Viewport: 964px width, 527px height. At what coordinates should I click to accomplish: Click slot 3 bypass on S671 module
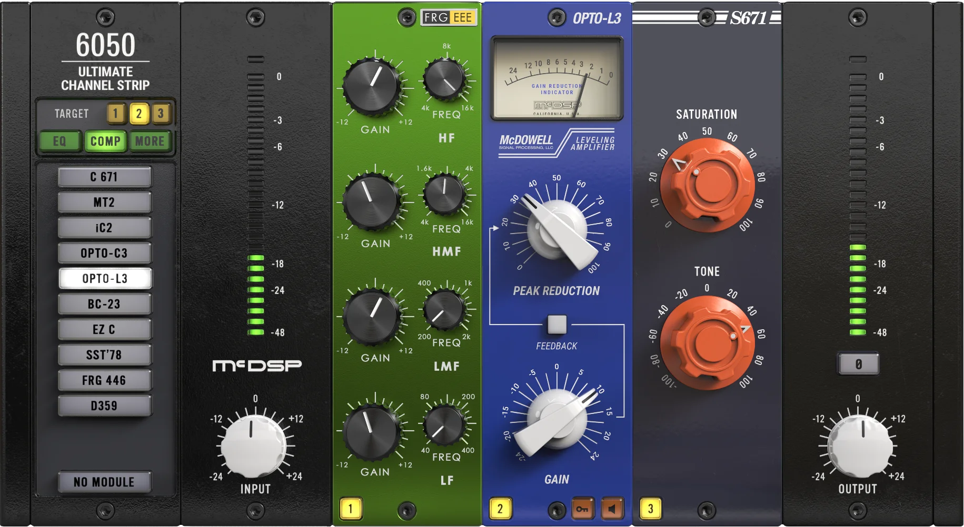click(x=650, y=509)
